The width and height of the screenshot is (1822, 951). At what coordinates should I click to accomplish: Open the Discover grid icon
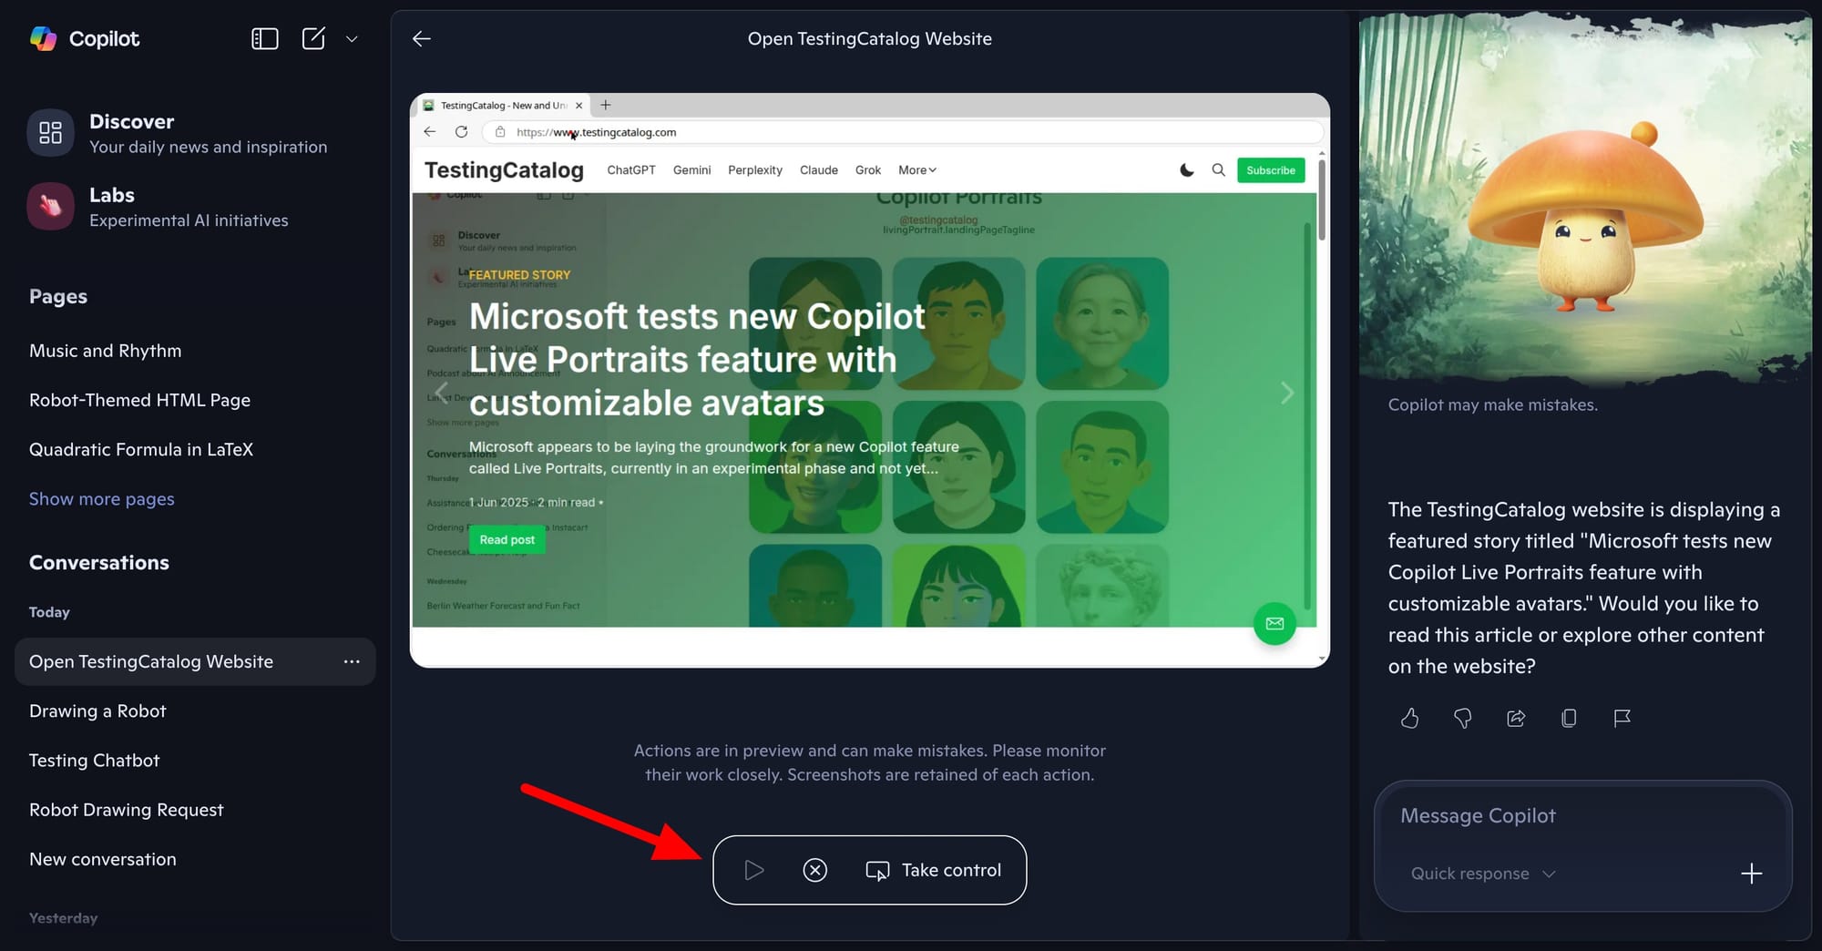51,133
